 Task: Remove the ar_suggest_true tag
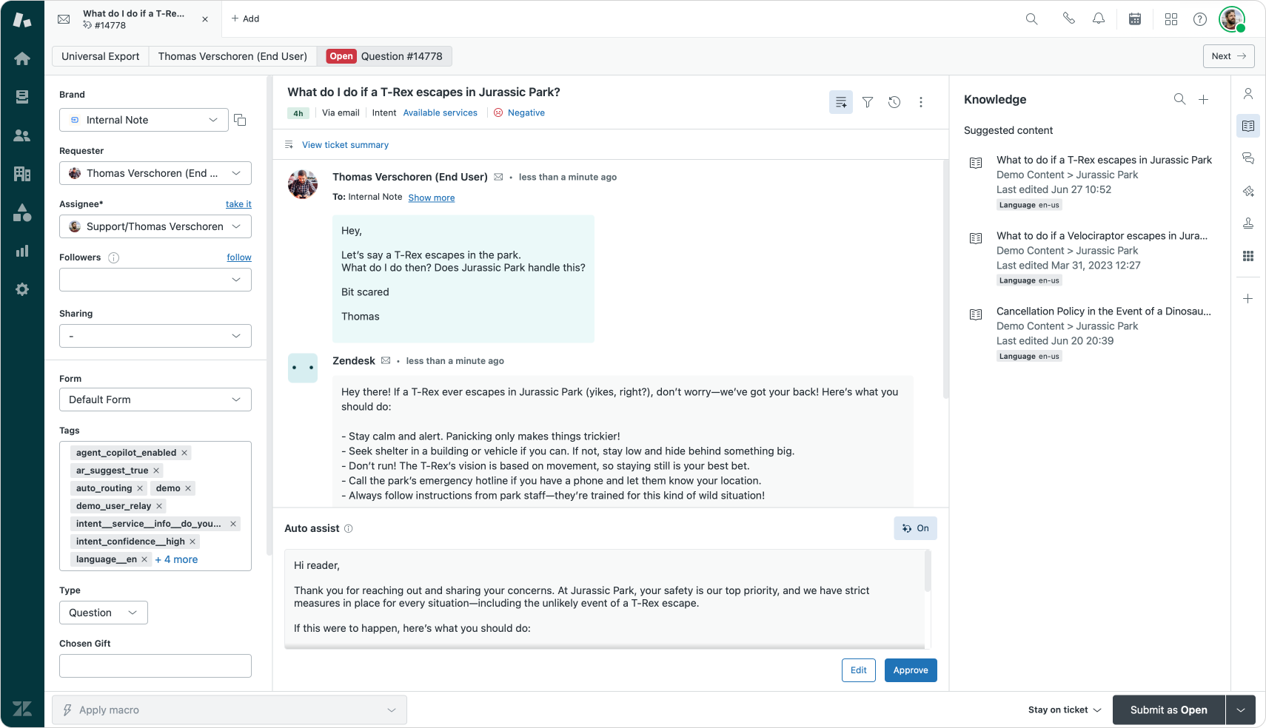[156, 471]
